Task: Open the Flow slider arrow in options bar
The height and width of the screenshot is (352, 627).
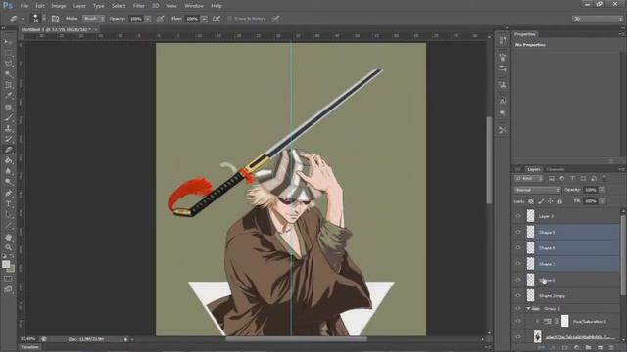Action: click(x=204, y=19)
